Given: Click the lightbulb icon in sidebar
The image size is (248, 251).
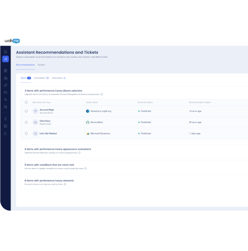Looking at the screenshot, I should click(x=6, y=118).
